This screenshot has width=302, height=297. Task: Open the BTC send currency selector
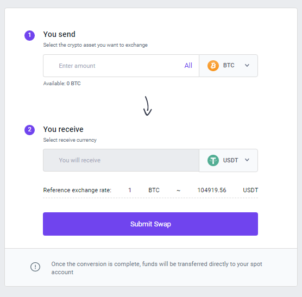229,66
